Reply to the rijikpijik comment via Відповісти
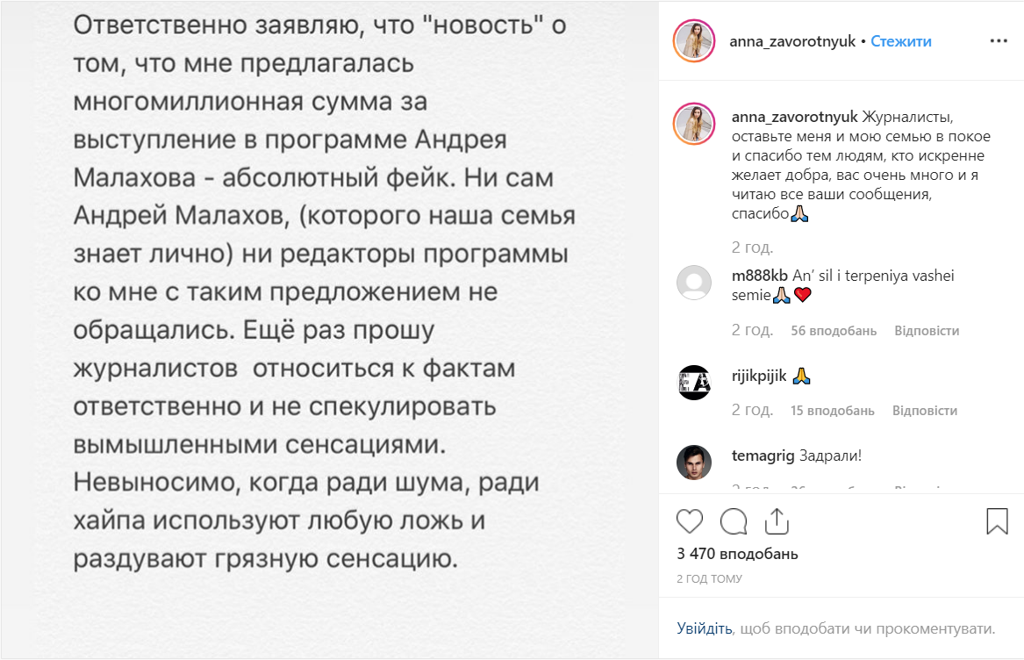The height and width of the screenshot is (660, 1024). 925,410
